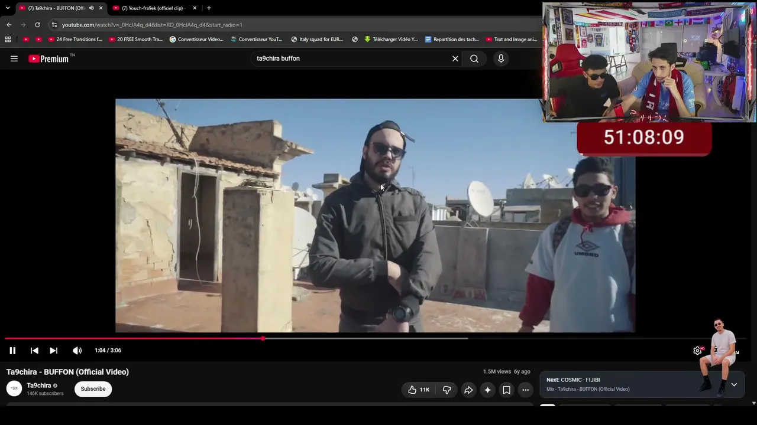This screenshot has height=425, width=757.
Task: Share the BUFFON video
Action: tap(468, 390)
